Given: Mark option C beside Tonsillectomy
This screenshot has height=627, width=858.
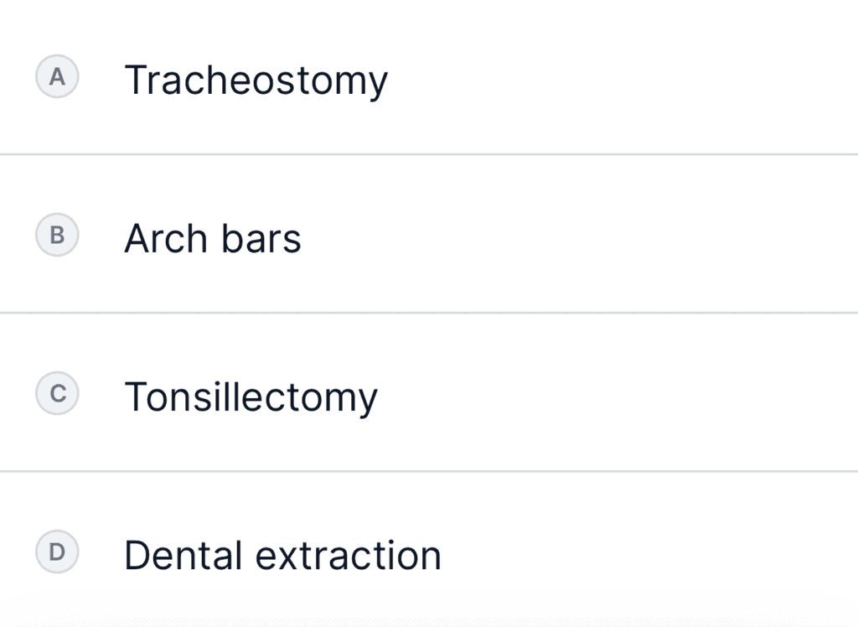Looking at the screenshot, I should [x=57, y=394].
